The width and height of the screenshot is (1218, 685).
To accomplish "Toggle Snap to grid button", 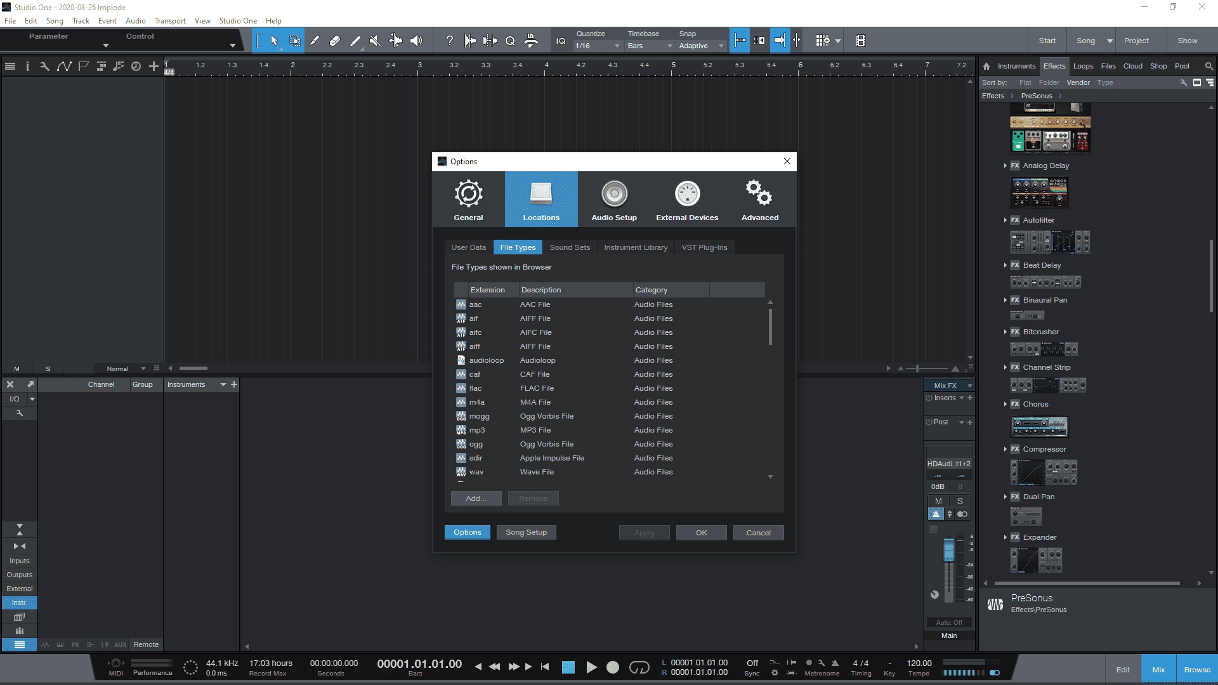I will click(x=740, y=41).
